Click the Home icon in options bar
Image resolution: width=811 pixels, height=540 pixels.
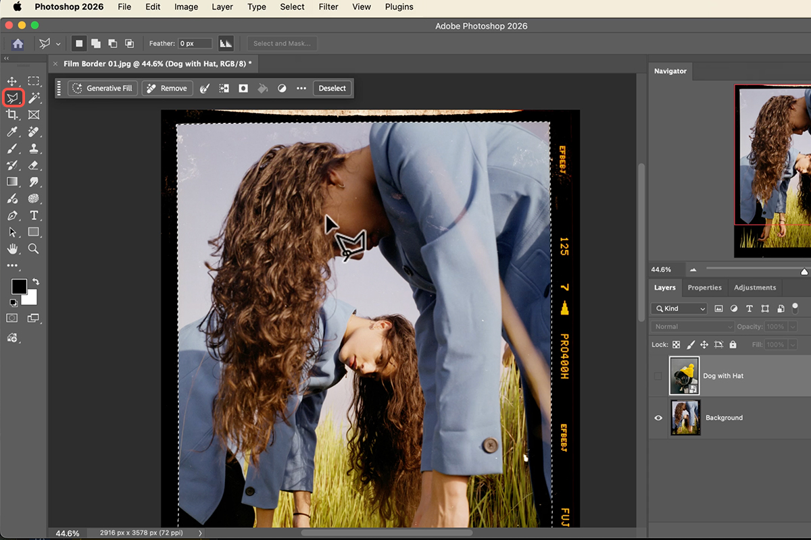pos(18,44)
